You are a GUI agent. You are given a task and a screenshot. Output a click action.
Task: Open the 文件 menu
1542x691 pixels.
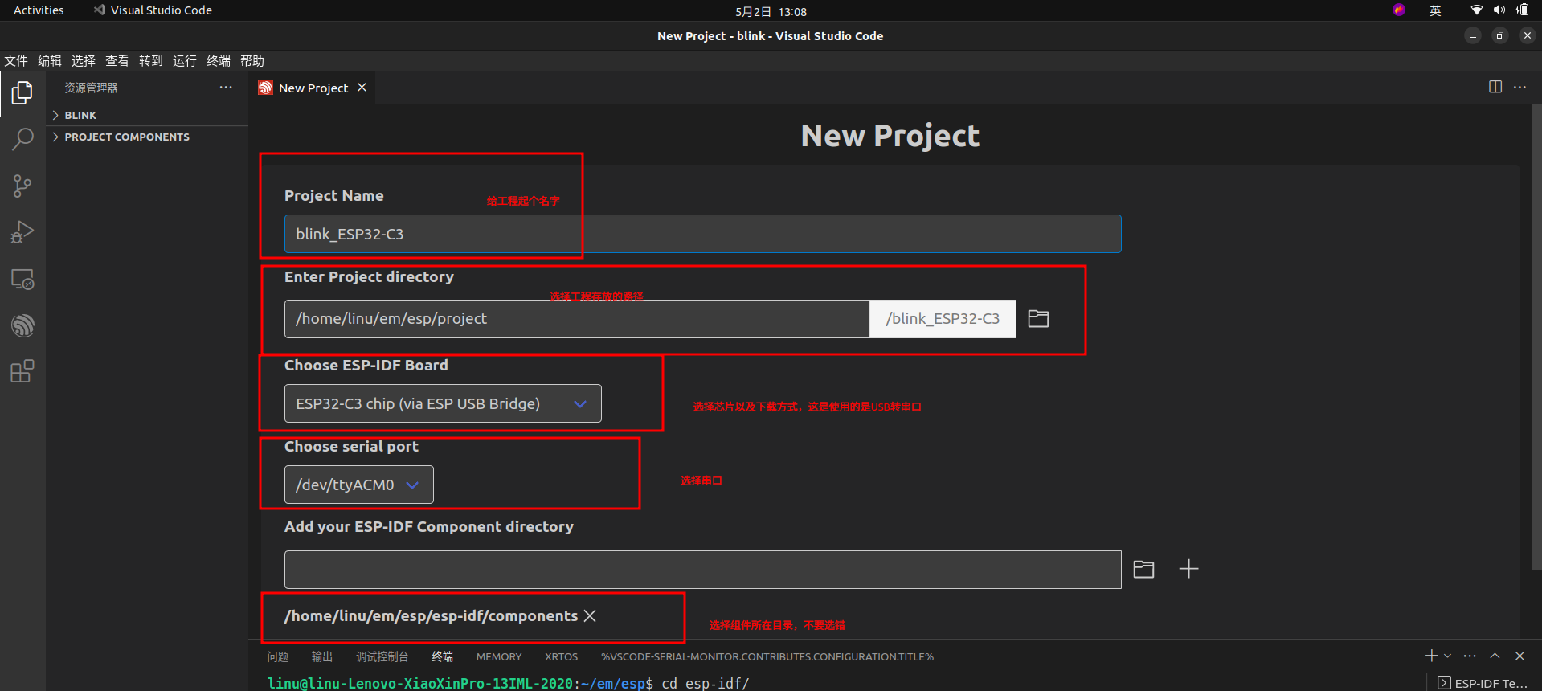pyautogui.click(x=16, y=61)
